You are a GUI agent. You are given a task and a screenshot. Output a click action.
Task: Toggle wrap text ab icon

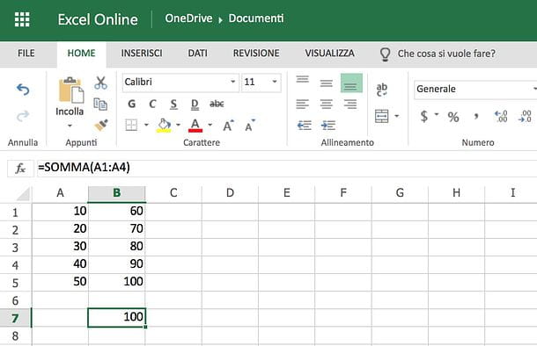coord(382,90)
